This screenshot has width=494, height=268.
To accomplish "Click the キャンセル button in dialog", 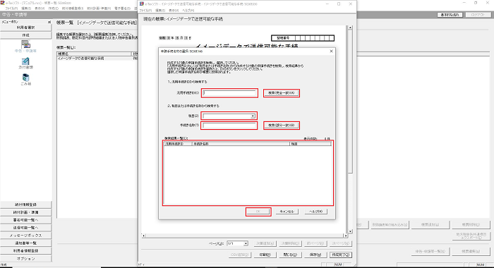I will click(287, 212).
